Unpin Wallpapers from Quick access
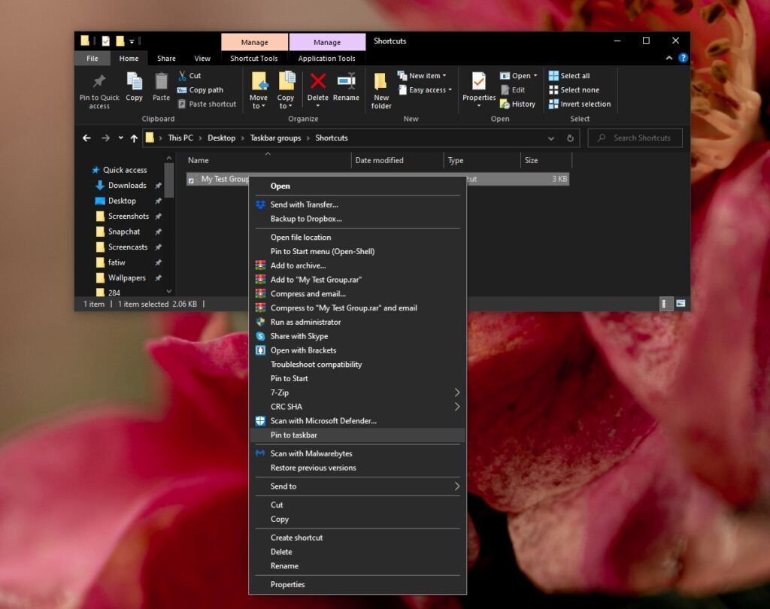 [159, 277]
